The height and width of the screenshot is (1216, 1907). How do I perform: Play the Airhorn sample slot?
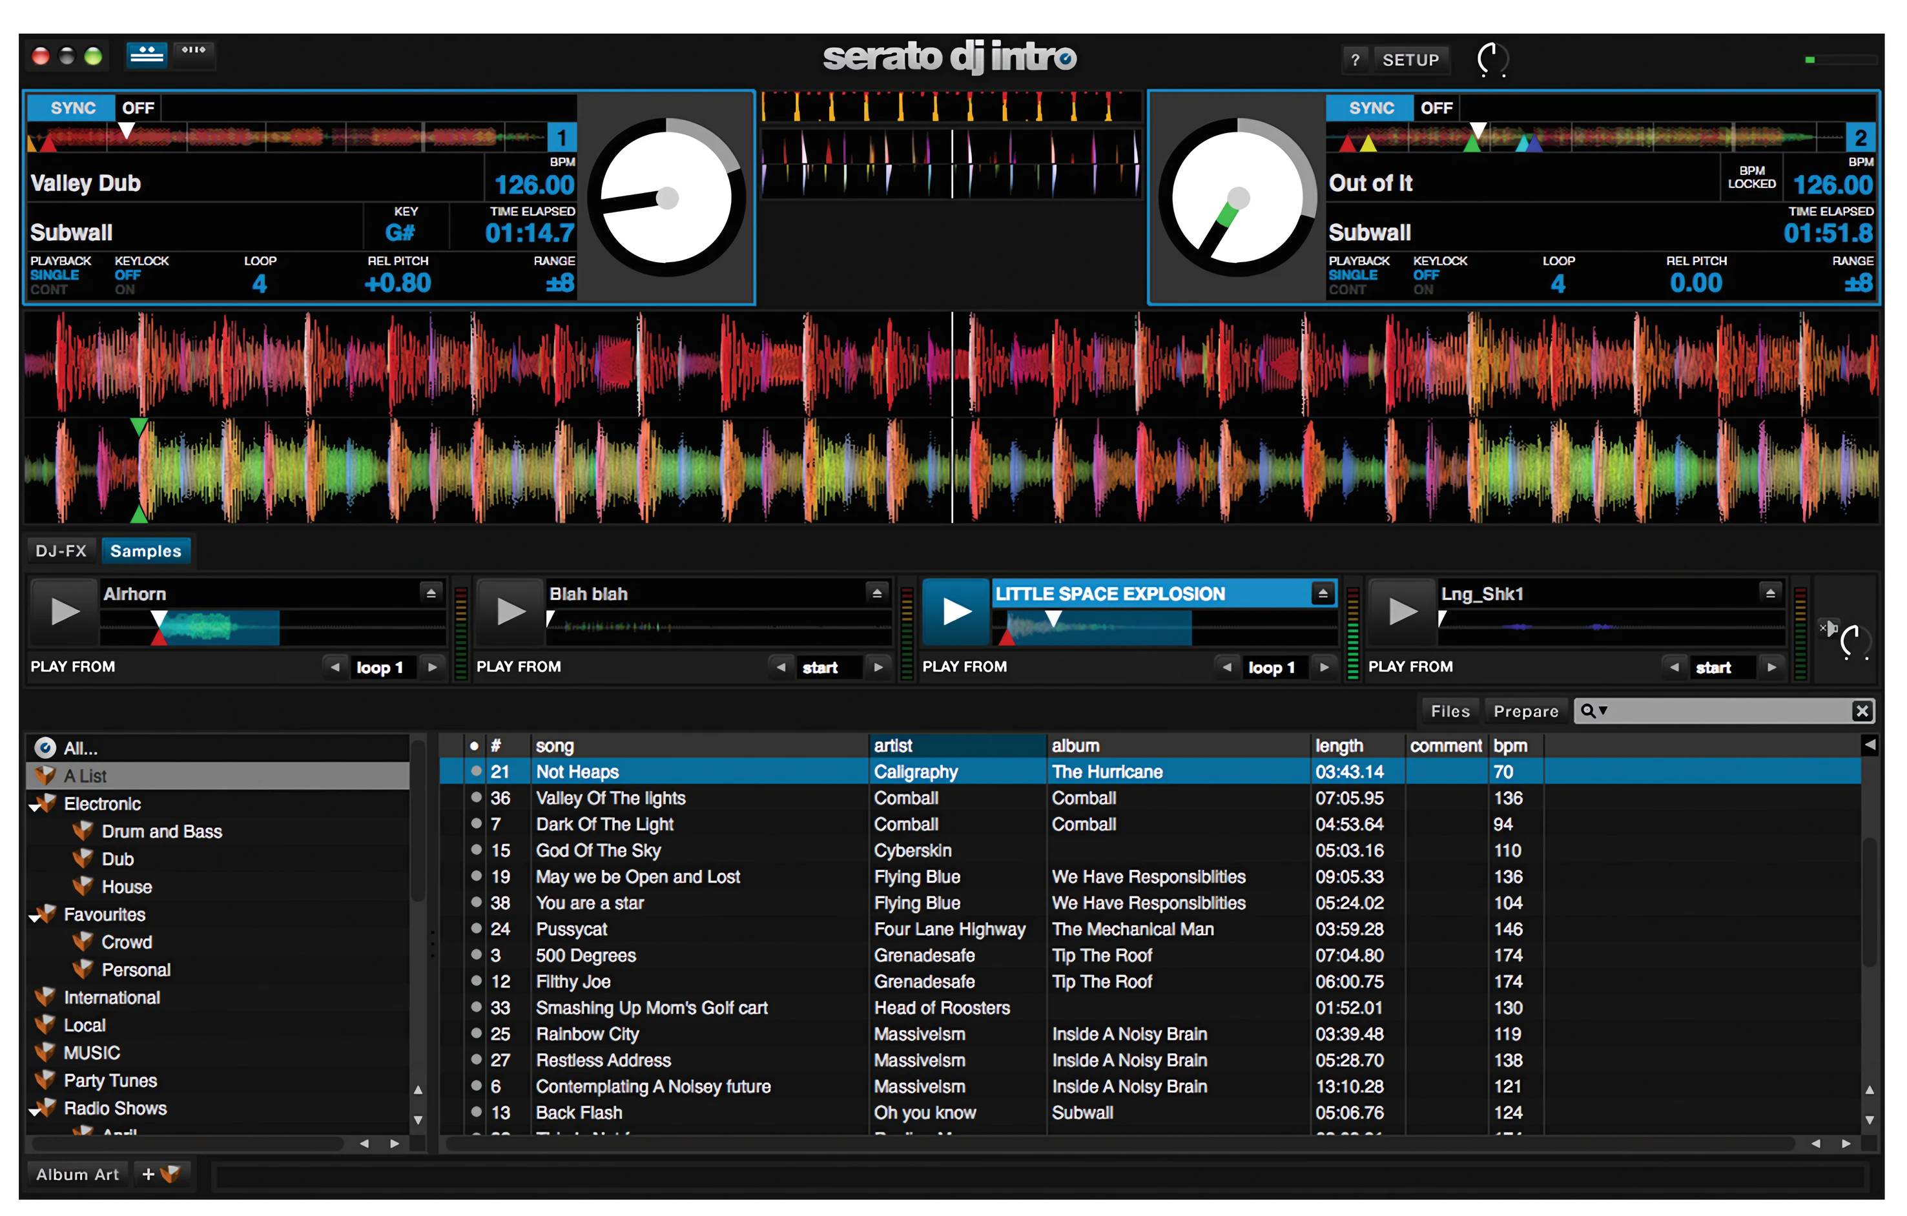click(x=64, y=612)
